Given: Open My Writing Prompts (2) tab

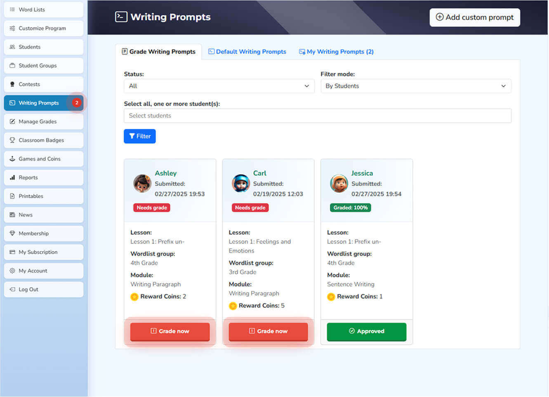Looking at the screenshot, I should pyautogui.click(x=336, y=52).
